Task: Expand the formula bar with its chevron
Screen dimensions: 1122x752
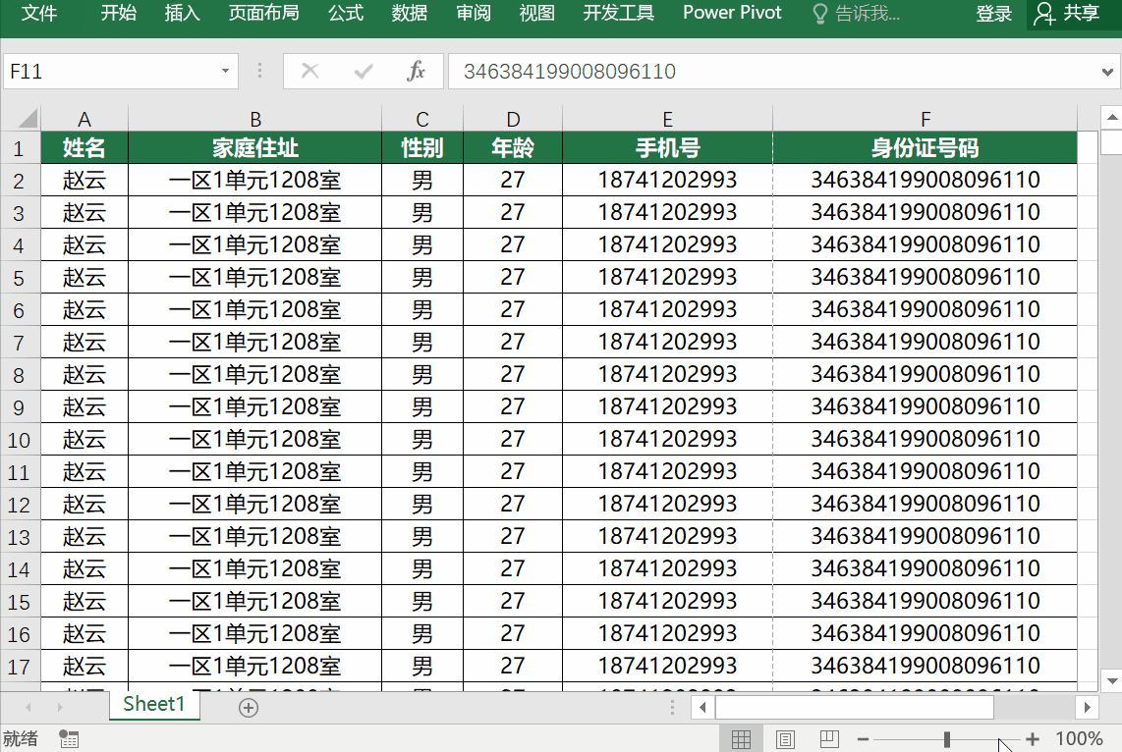Action: tap(1108, 71)
